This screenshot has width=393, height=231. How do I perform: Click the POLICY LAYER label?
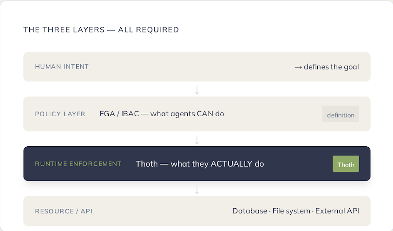(60, 114)
